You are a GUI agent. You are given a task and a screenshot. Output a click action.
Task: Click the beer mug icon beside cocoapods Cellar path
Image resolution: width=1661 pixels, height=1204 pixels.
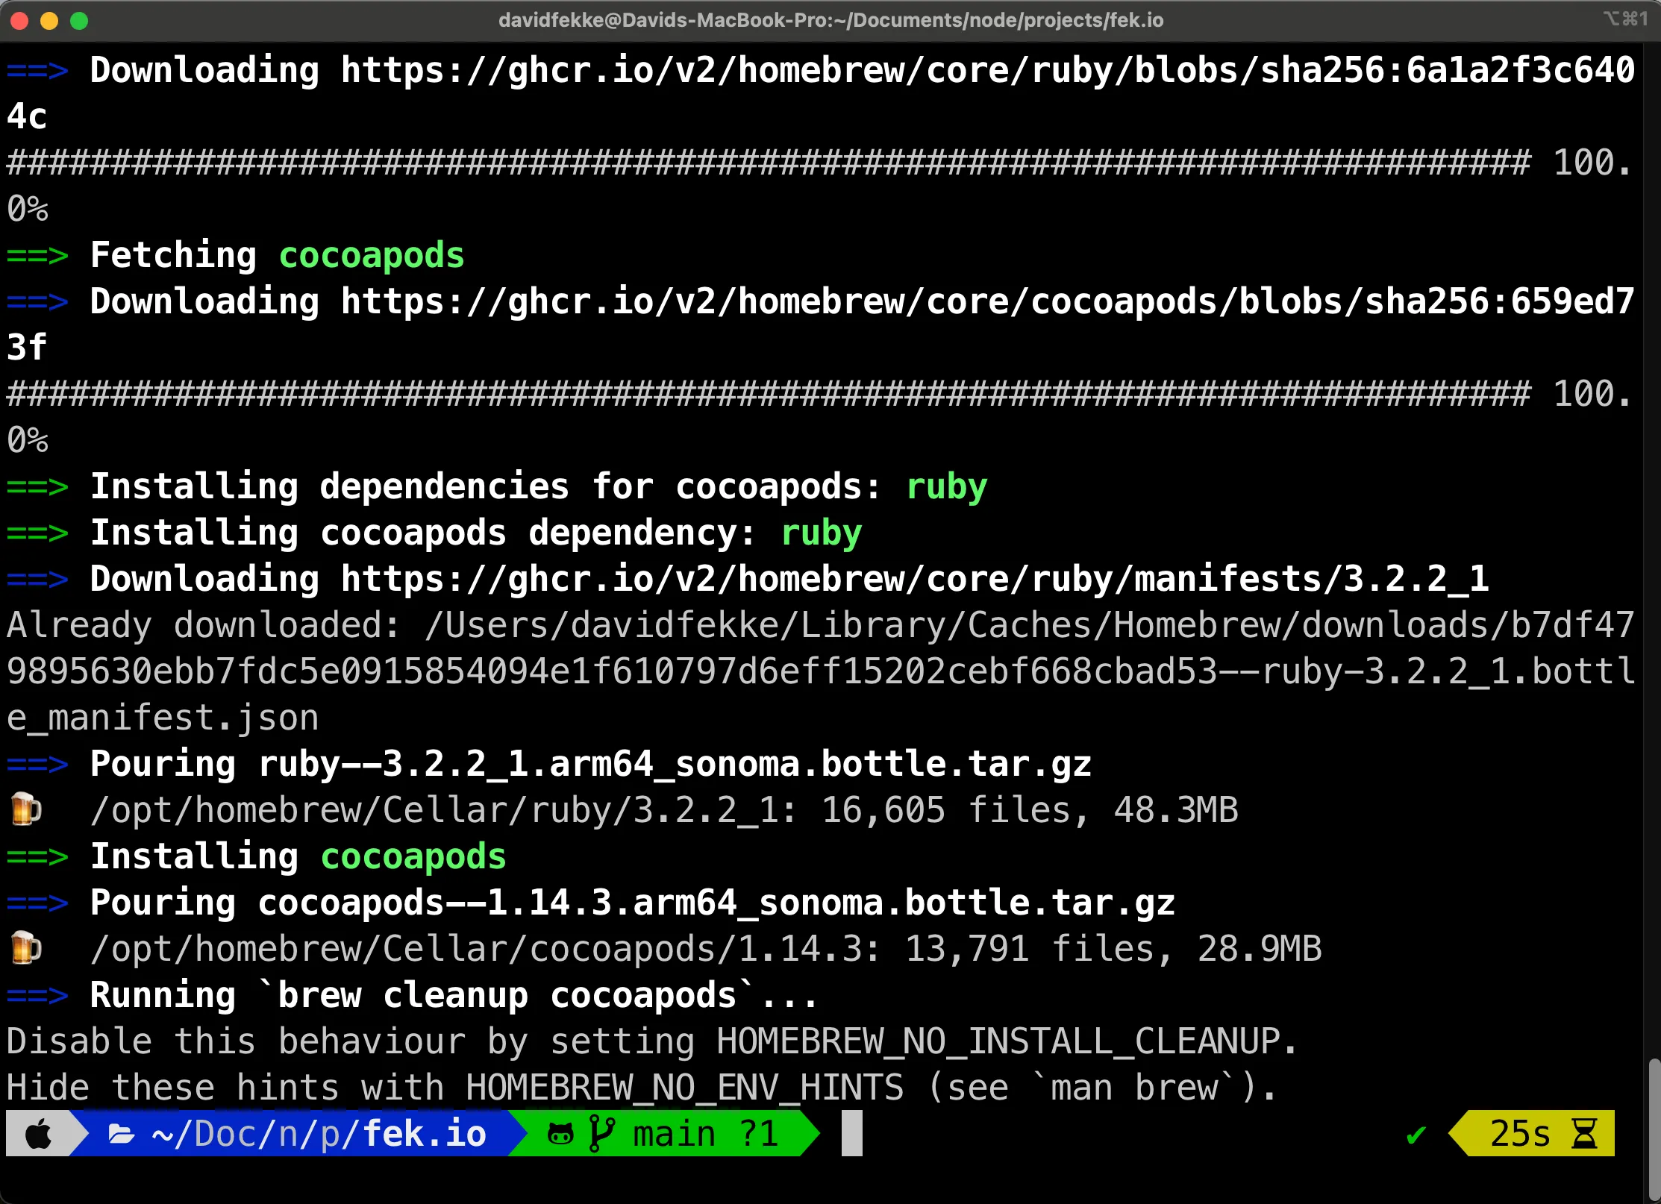tap(26, 949)
